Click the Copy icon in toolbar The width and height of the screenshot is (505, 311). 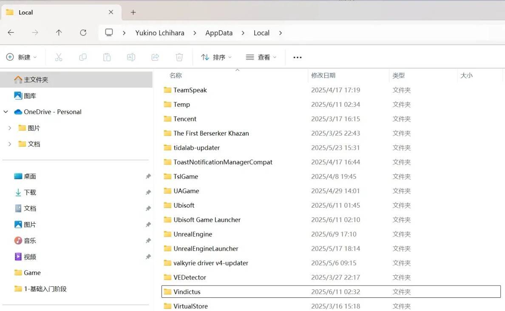pos(83,57)
